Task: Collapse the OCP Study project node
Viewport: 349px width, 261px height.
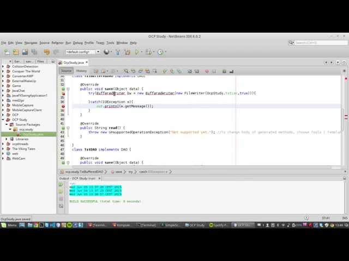Action: 3,120
